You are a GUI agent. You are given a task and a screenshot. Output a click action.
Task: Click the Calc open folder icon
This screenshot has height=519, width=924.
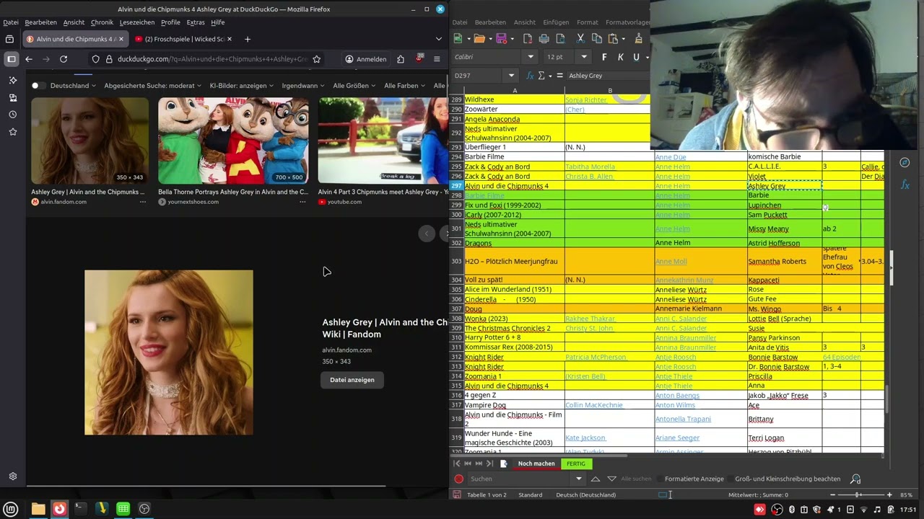(x=479, y=38)
